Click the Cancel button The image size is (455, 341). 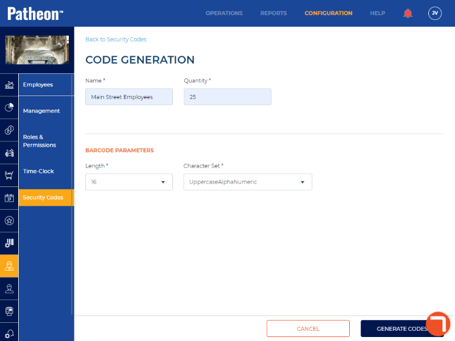click(308, 328)
